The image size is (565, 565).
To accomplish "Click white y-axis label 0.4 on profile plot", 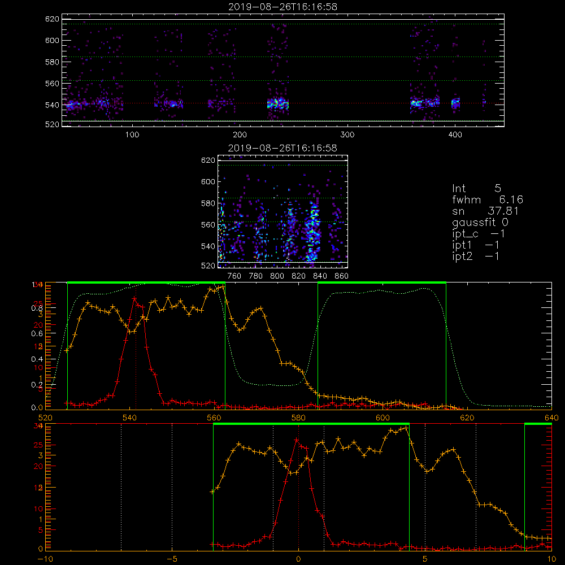I will pyautogui.click(x=37, y=359).
